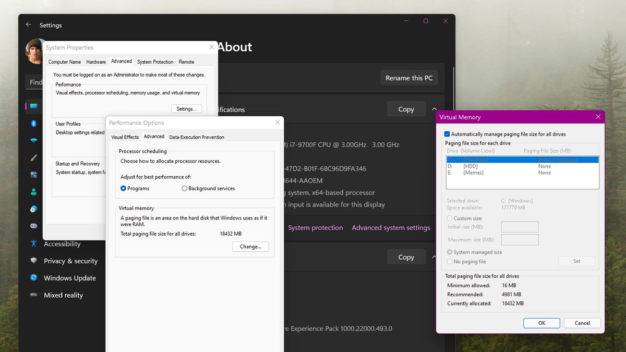Open Gaming settings via the Xbox icon
The height and width of the screenshot is (352, 626).
coord(33,226)
